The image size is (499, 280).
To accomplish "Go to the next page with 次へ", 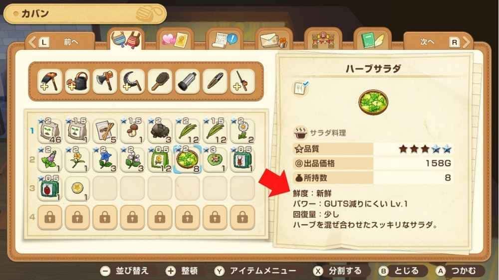I will pos(438,42).
